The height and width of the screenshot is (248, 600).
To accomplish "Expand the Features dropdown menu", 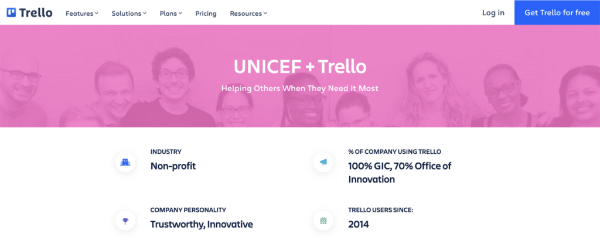I will 82,13.
